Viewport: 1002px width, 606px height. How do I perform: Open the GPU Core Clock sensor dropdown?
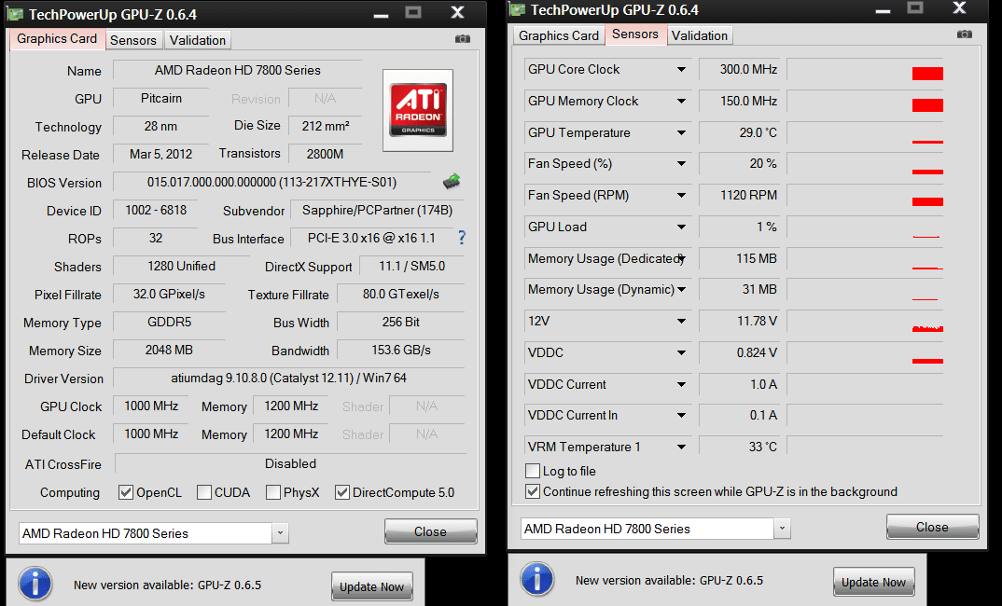click(x=681, y=69)
